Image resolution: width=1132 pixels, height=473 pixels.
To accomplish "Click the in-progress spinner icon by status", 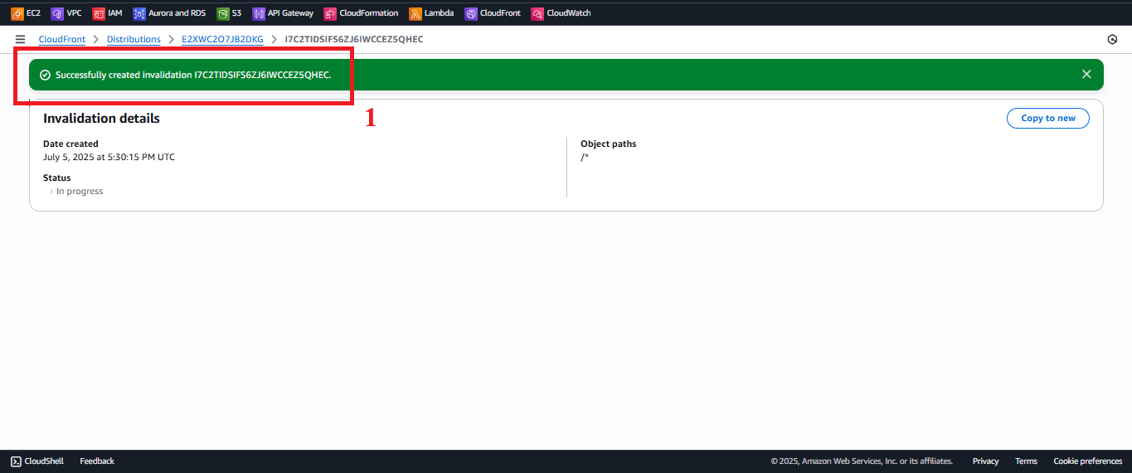I will pos(51,192).
